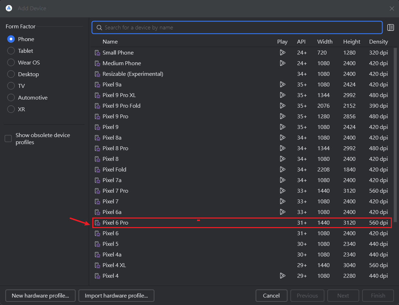Click the 320 dpi density for Small Phone
Image resolution: width=399 pixels, height=305 pixels.
click(378, 52)
